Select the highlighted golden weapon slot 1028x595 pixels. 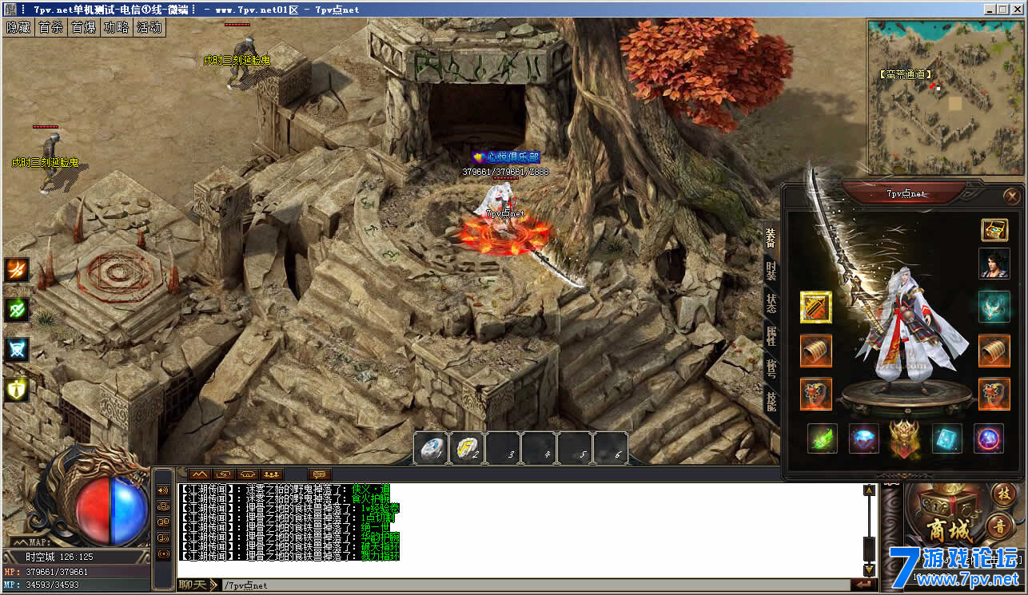(816, 307)
